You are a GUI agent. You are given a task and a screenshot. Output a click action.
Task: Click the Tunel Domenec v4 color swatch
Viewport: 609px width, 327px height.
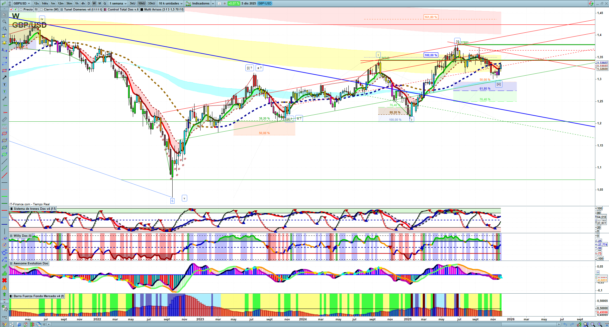(x=62, y=10)
